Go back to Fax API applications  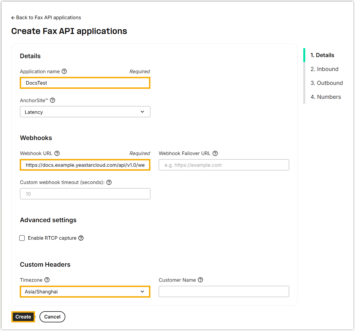tap(46, 18)
